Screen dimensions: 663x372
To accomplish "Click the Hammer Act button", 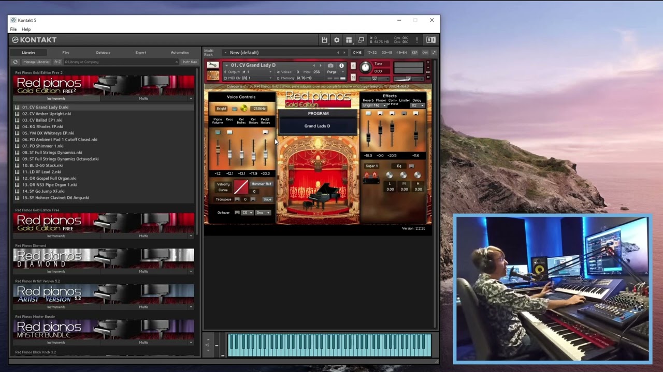I will [x=261, y=184].
